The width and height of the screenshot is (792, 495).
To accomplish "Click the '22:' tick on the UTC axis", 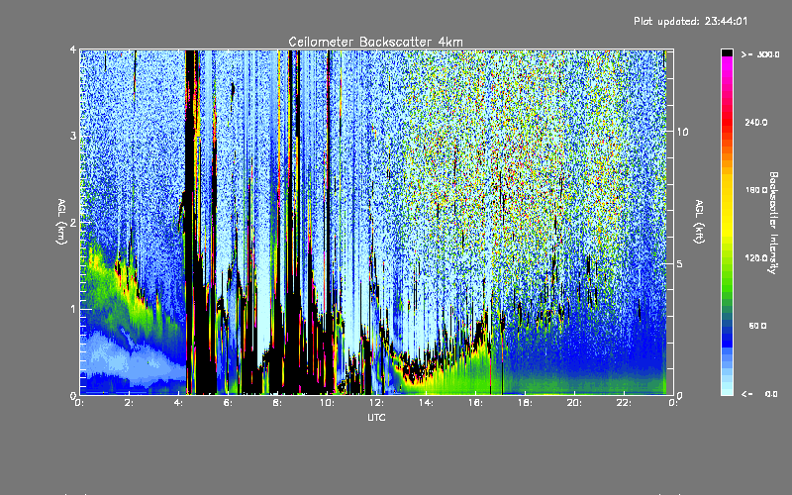I will click(624, 403).
